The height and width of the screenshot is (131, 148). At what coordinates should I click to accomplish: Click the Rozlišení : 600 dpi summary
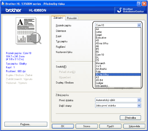coord(16,71)
